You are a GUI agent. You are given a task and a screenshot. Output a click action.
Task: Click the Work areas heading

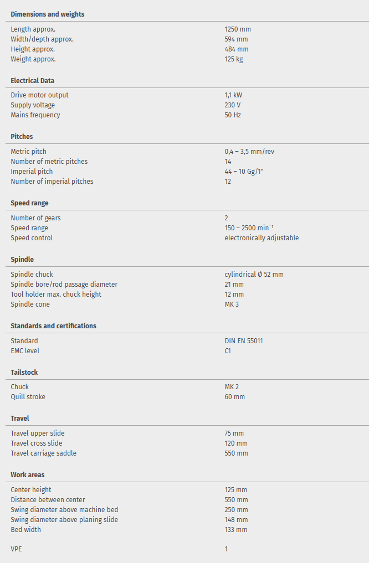[x=28, y=475]
